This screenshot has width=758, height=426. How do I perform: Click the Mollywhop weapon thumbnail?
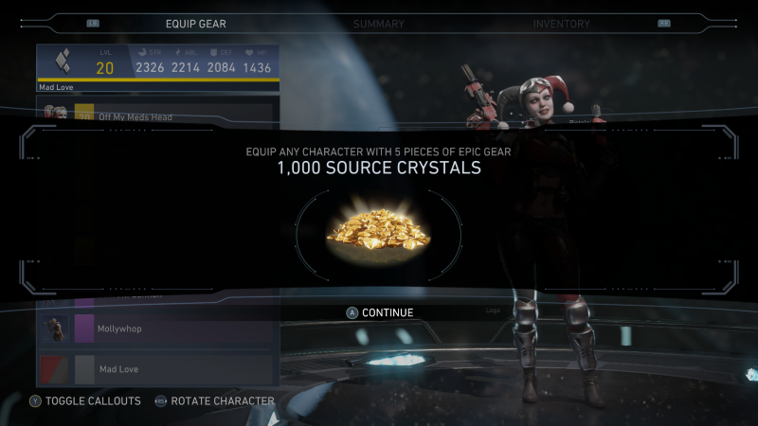(x=55, y=328)
